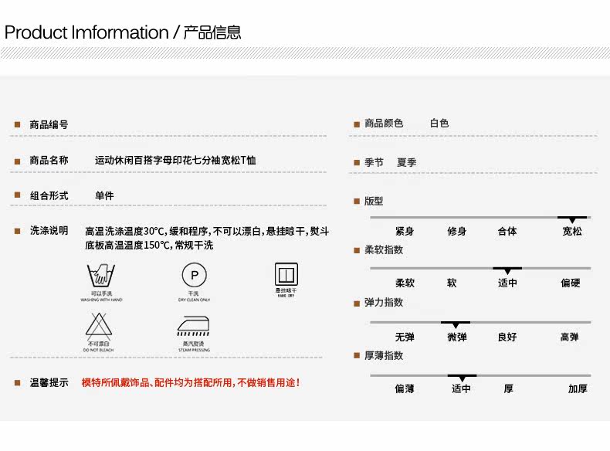Click the WASHING WITH HAND caption
This screenshot has height=451, width=610.
click(101, 300)
